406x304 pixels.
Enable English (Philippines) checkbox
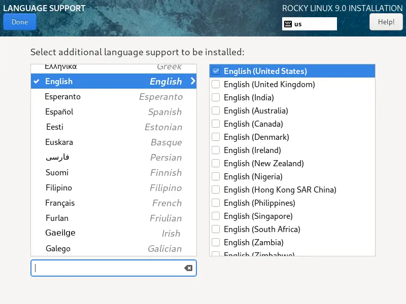[216, 203]
